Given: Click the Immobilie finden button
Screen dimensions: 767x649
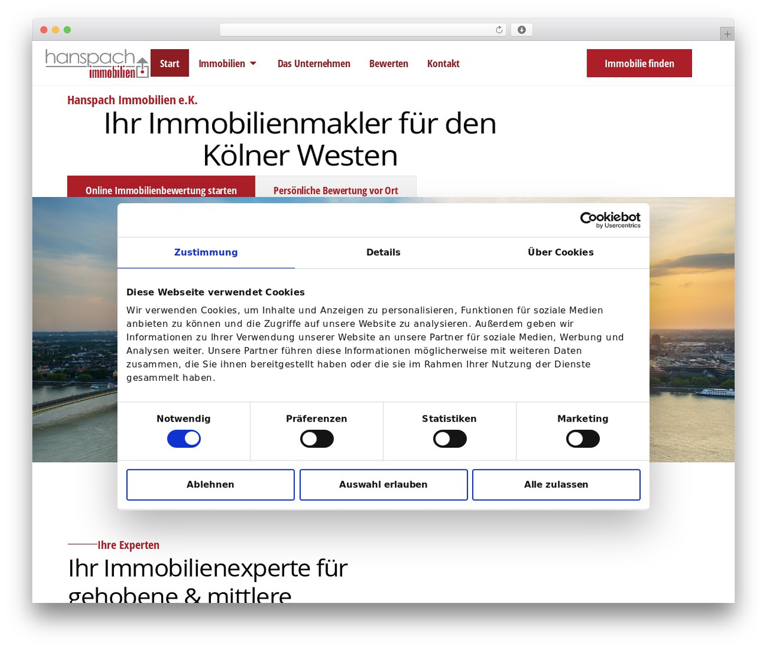Looking at the screenshot, I should click(639, 63).
